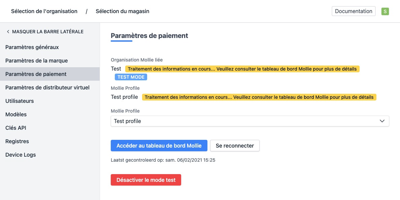Click the green S user avatar icon
The height and width of the screenshot is (200, 400).
[385, 11]
